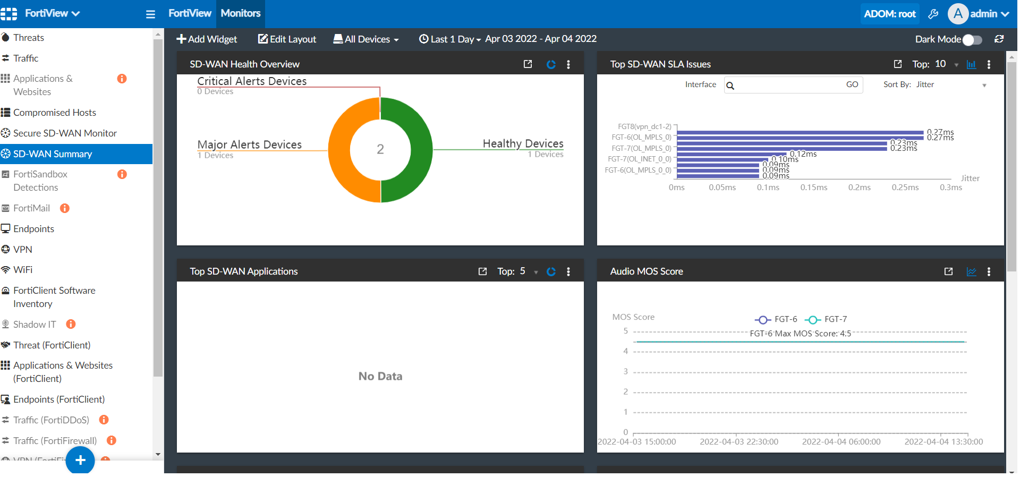Click GO button beside Interface search
Viewport: 1020px width, 477px height.
(852, 84)
